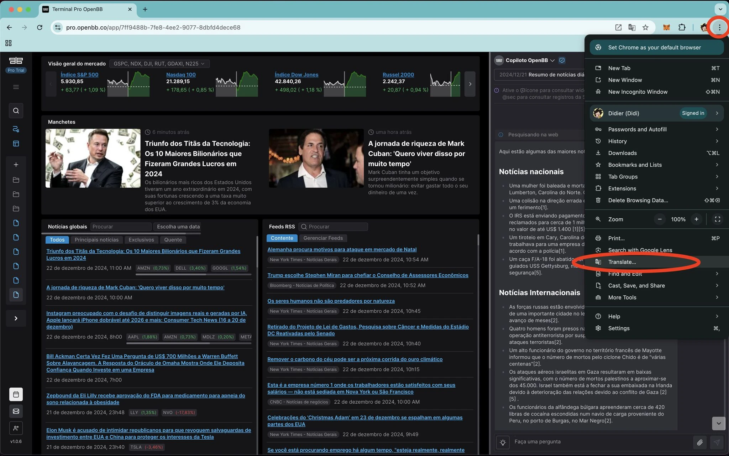The height and width of the screenshot is (456, 729).
Task: Open the calendar icon in sidebar
Action: coord(16,394)
